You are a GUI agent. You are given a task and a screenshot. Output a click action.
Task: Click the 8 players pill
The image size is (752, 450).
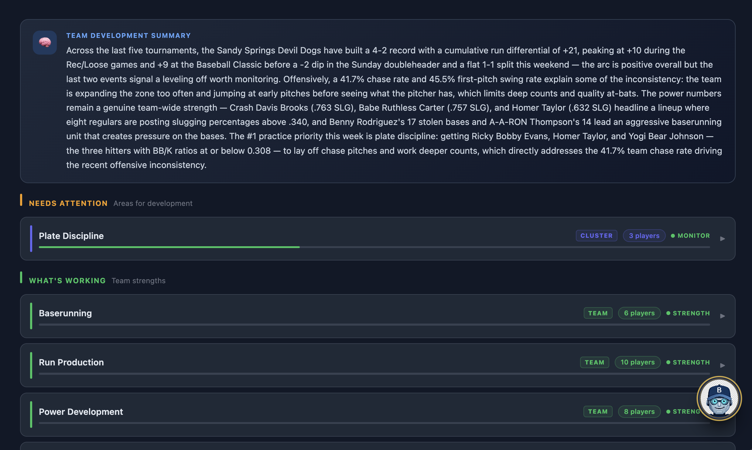639,411
